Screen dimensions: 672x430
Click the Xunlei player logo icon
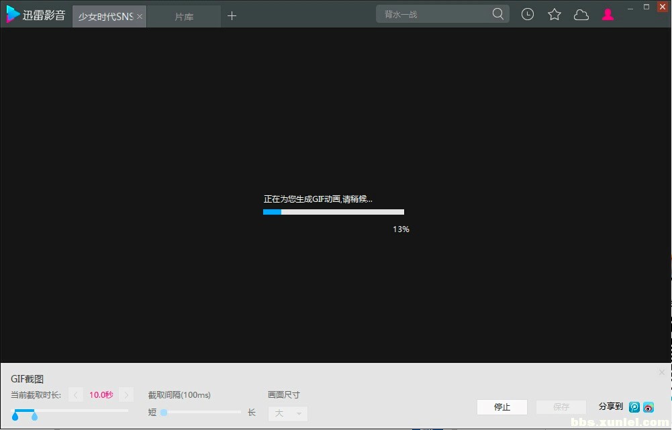pyautogui.click(x=13, y=14)
